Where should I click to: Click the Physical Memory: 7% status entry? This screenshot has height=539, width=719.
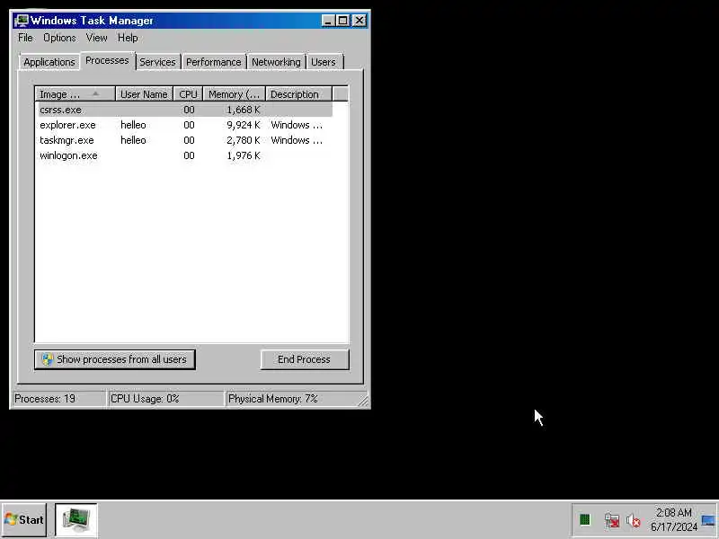291,398
